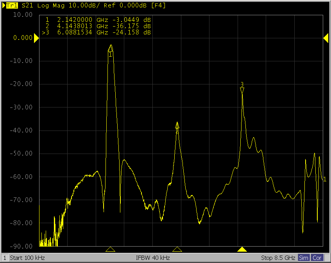Click active marker 3 triangle on the trace
Screen dimensions: 331x263
[x=242, y=91]
